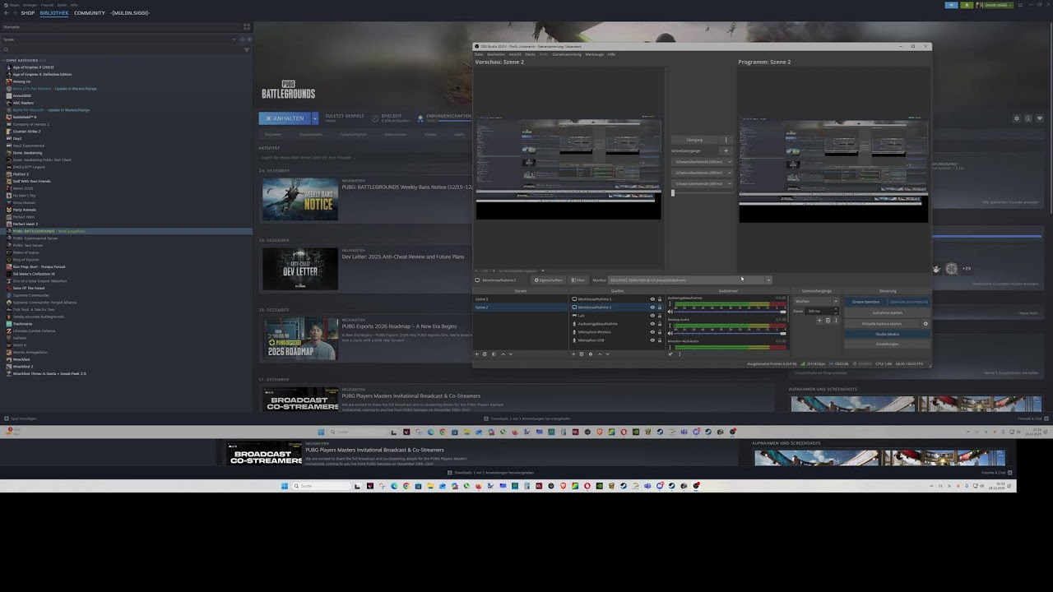Mute Desktop-Audio in the Audiomixer
Image resolution: width=1053 pixels, height=592 pixels.
point(670,334)
